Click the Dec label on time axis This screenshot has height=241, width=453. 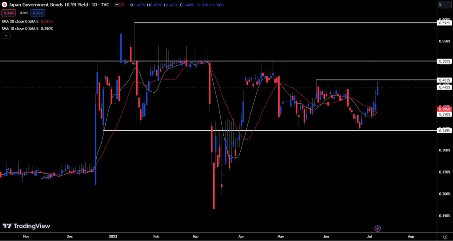click(69, 236)
